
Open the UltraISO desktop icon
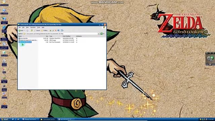click(x=4, y=95)
